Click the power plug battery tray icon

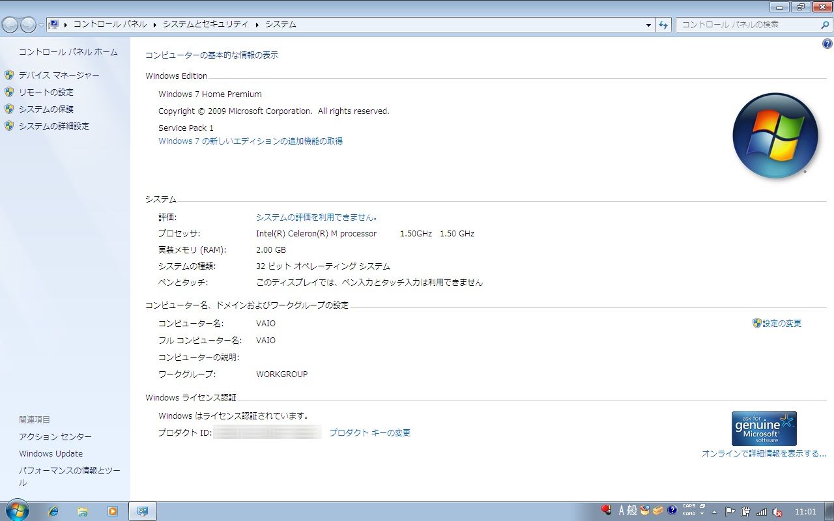click(x=746, y=512)
